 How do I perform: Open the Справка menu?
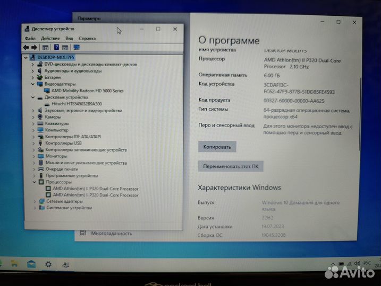pos(87,38)
